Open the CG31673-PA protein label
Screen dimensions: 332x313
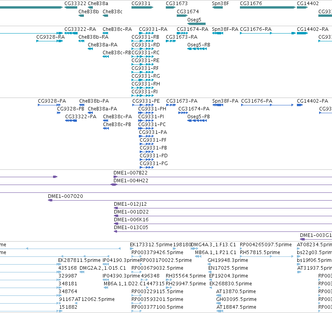click(x=182, y=101)
